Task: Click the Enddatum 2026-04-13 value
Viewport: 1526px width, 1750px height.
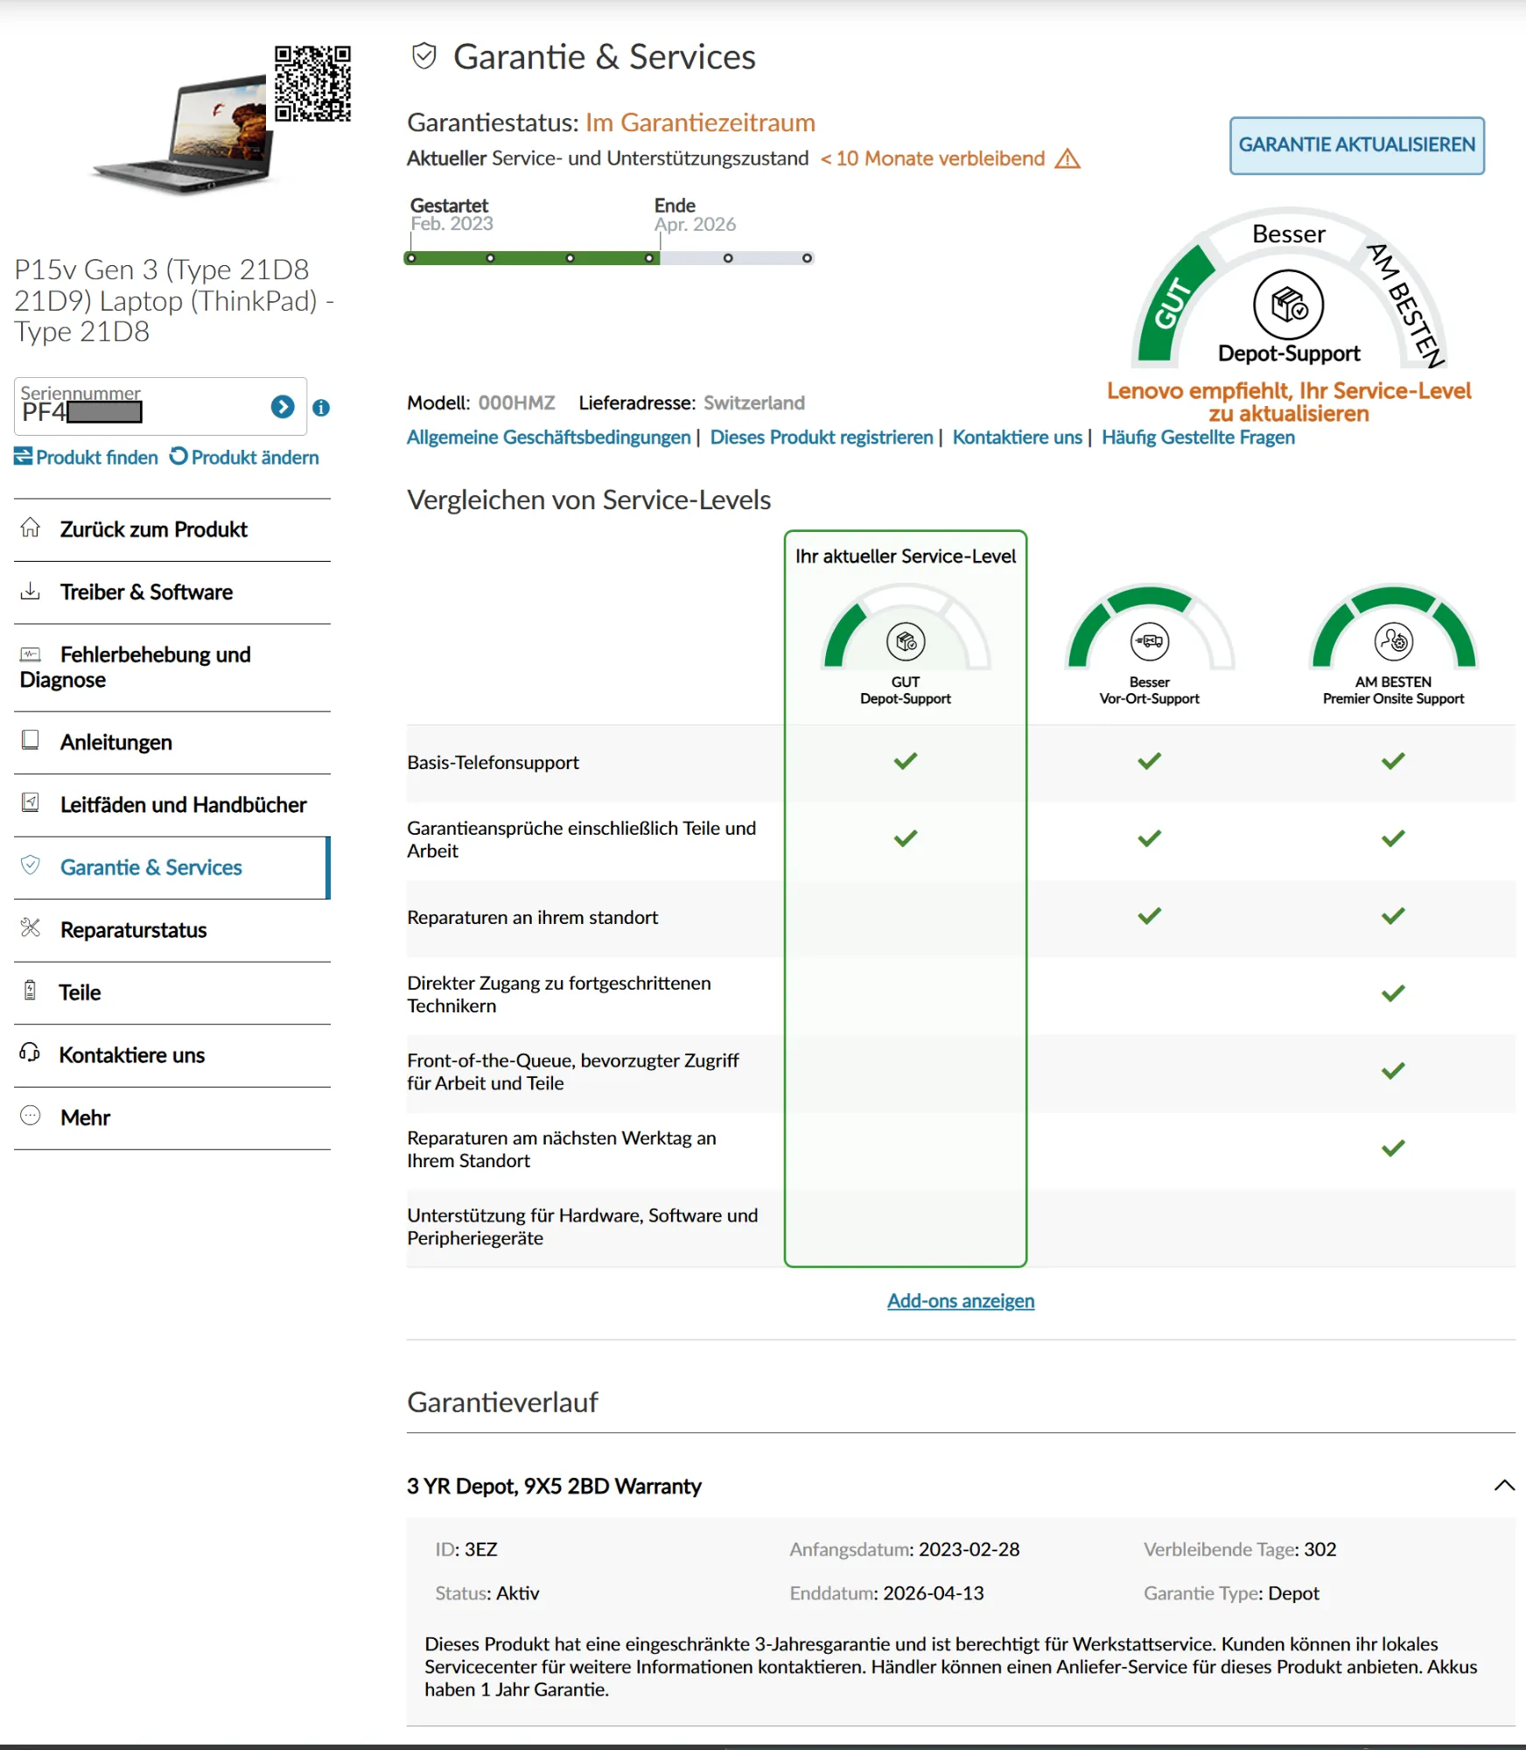Action: pos(934,1593)
